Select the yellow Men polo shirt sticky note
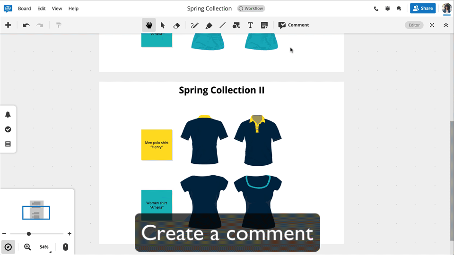This screenshot has height=255, width=454. pos(157,145)
